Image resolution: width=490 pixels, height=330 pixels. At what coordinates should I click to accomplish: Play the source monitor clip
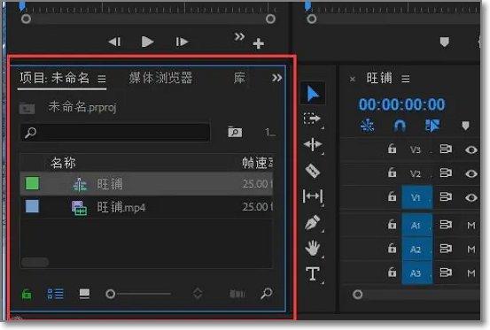tap(147, 42)
